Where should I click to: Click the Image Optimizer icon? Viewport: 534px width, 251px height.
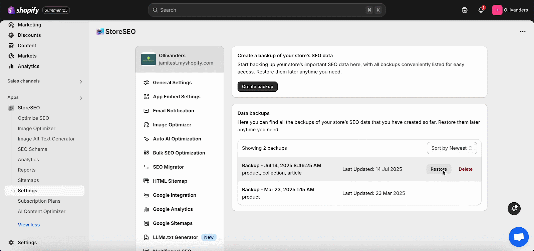(146, 125)
